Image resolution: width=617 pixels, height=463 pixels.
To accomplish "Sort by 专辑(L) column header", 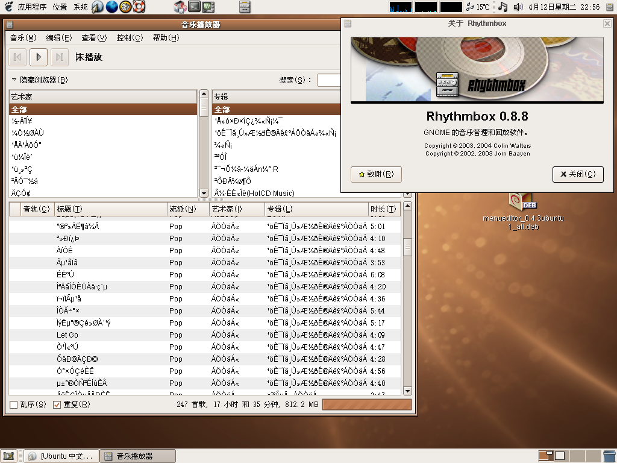I will coord(317,209).
